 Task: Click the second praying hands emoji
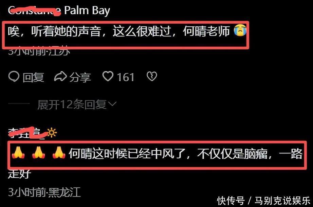click(x=38, y=153)
